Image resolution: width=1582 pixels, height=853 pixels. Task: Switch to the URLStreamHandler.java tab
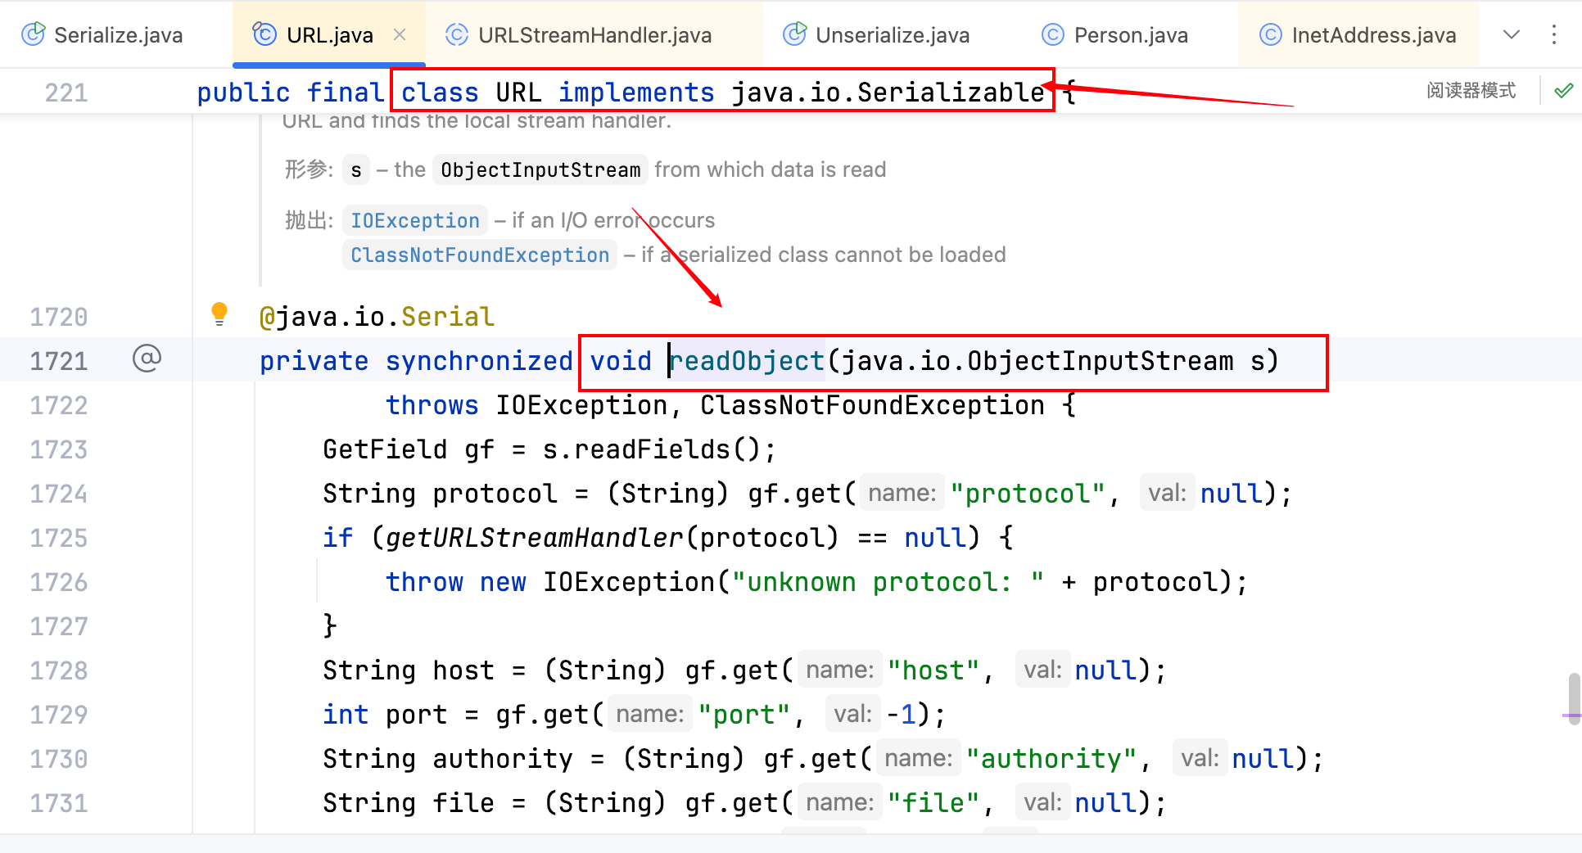(x=594, y=35)
